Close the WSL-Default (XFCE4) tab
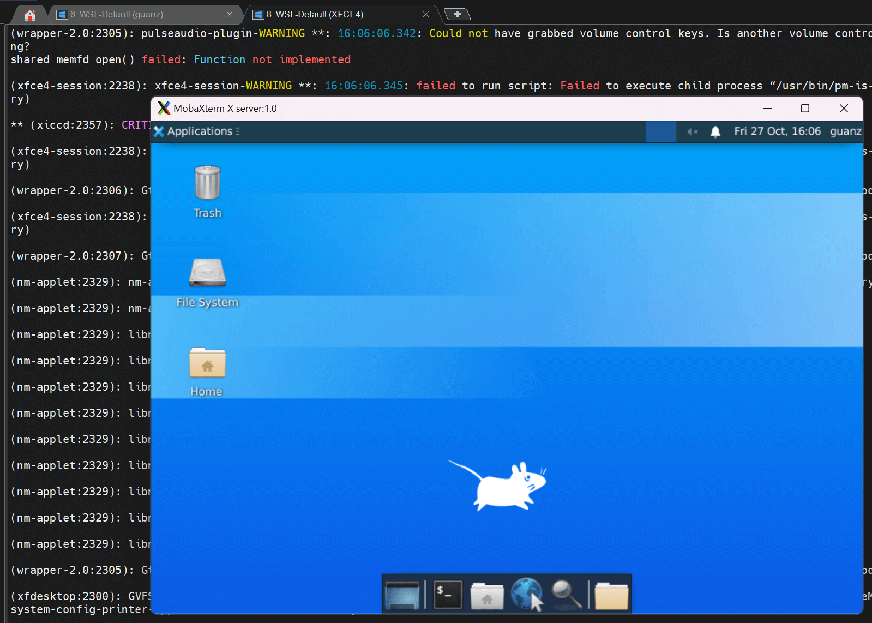 [x=426, y=14]
